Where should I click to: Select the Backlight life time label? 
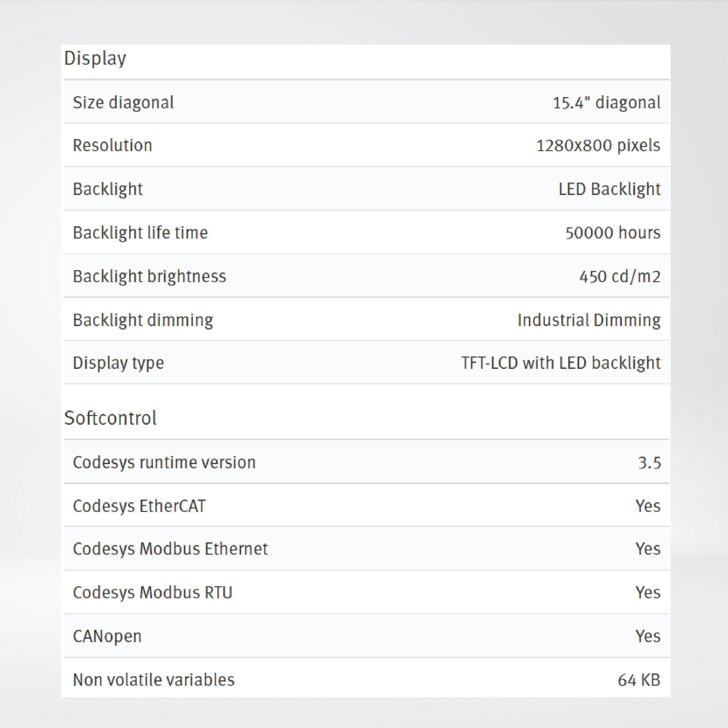tap(140, 232)
